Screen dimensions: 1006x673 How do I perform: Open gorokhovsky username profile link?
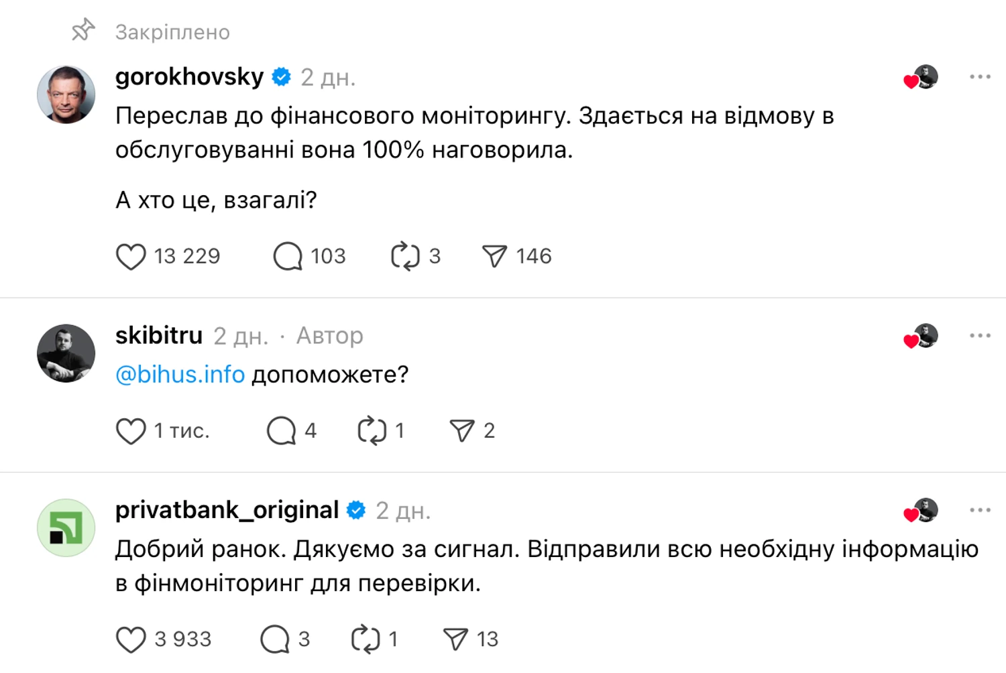click(189, 77)
